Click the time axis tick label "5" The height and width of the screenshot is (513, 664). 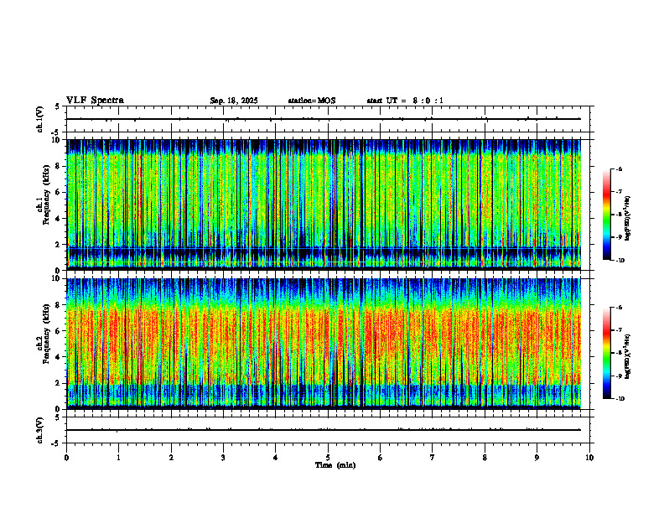(x=328, y=458)
